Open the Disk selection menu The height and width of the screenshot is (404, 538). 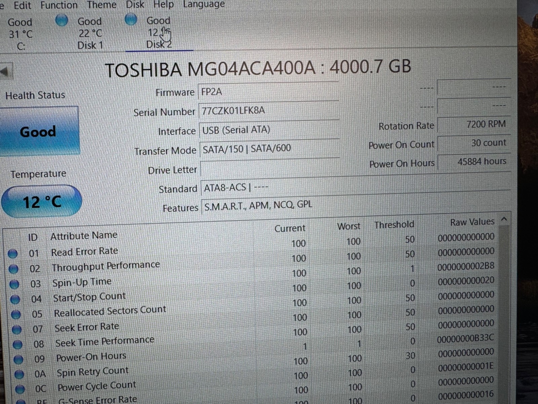[x=136, y=5]
